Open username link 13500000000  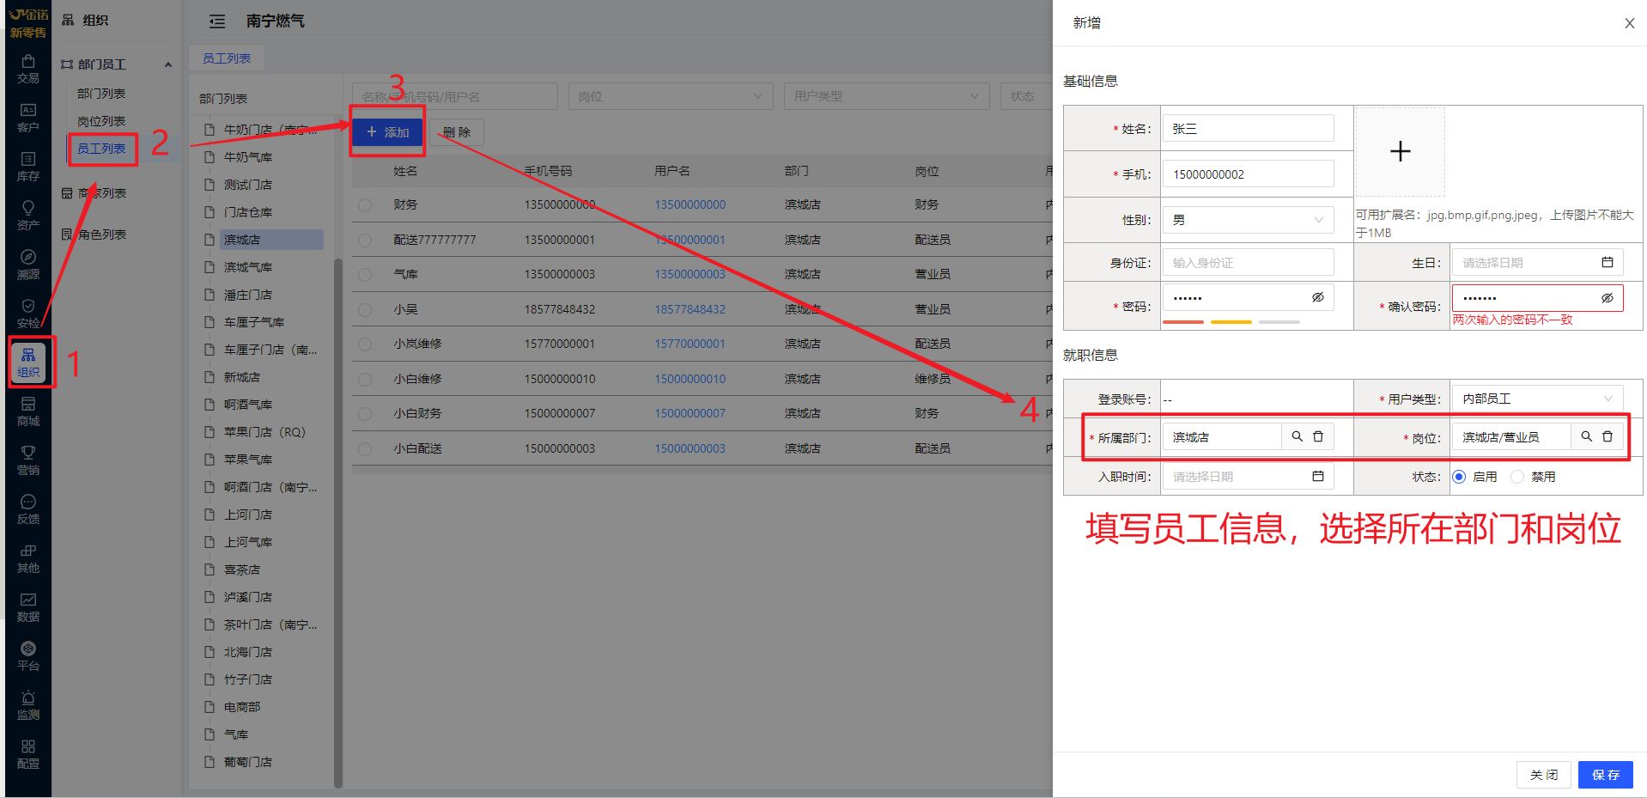pyautogui.click(x=690, y=204)
